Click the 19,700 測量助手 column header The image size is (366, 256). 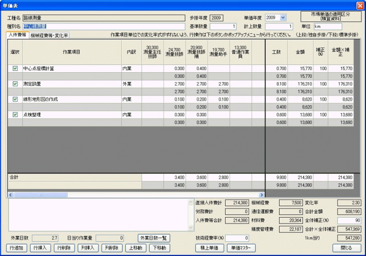point(218,52)
